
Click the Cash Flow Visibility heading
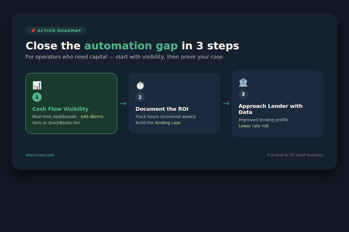pyautogui.click(x=60, y=109)
